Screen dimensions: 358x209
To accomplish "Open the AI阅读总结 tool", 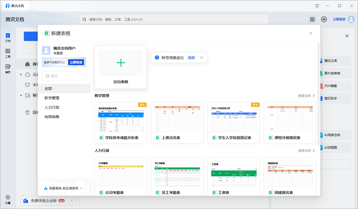I will [x=335, y=135].
